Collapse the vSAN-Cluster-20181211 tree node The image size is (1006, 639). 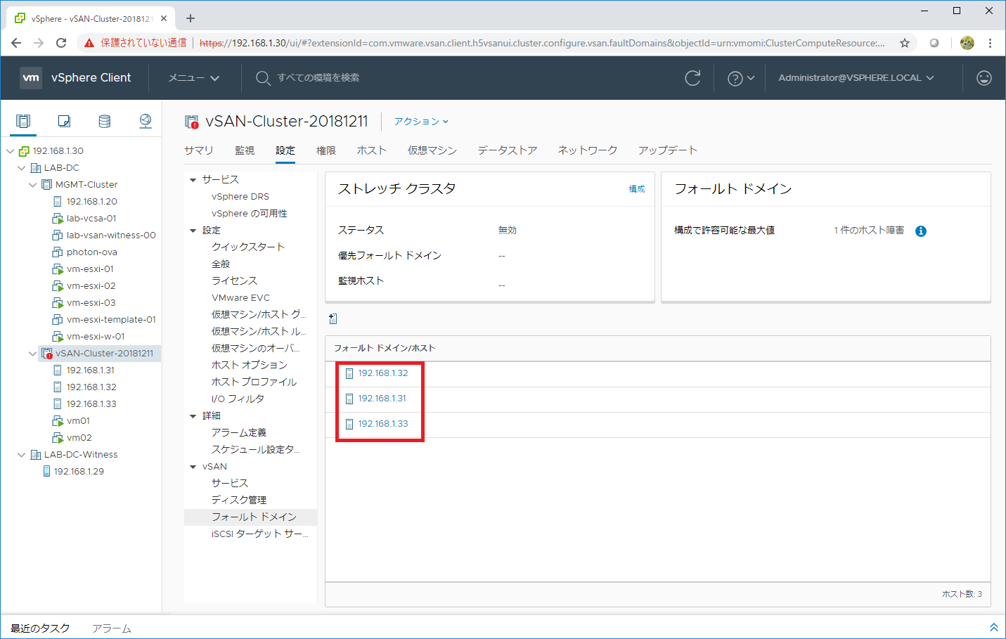pyautogui.click(x=32, y=354)
